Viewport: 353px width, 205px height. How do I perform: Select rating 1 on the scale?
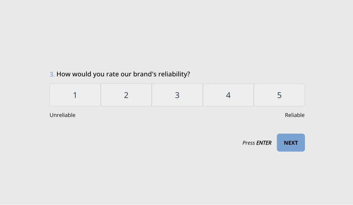(x=75, y=95)
